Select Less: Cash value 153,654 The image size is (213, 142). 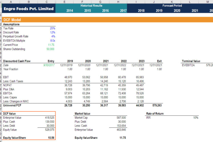(121, 126)
